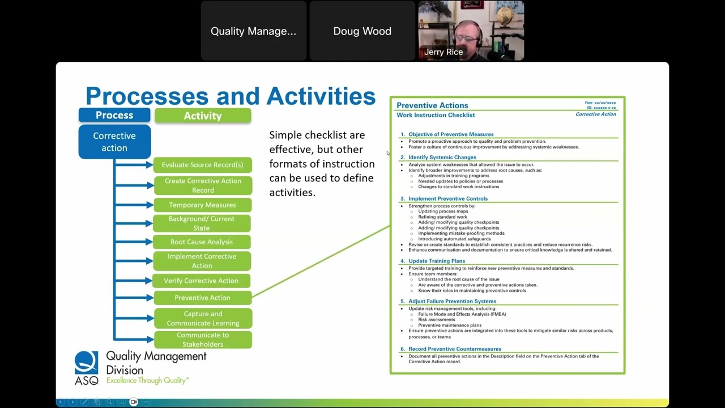Click Adjustments in training programs bullet

(x=454, y=176)
